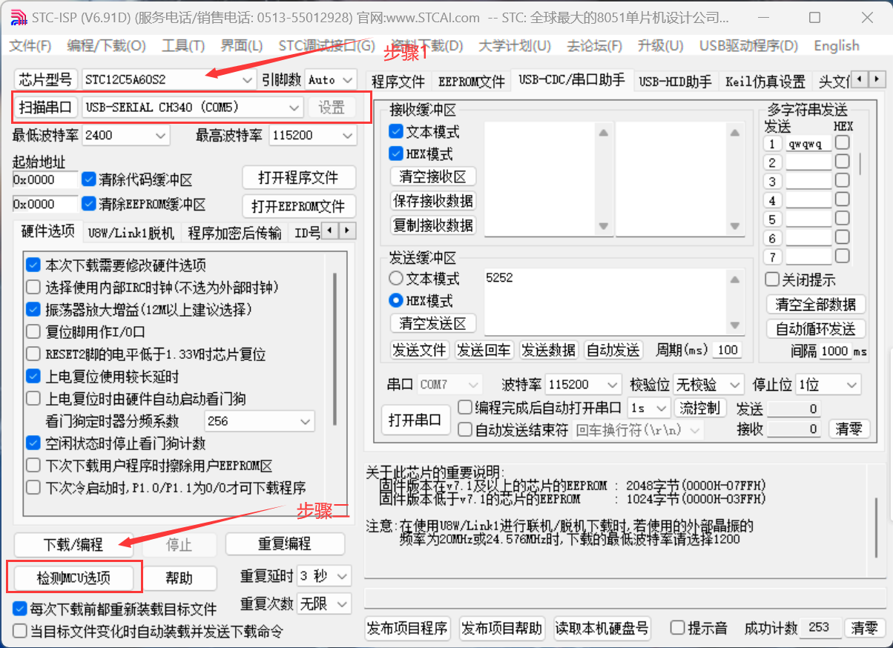Viewport: 893px width, 648px height.
Task: Click the 打开串口 button
Action: click(x=416, y=420)
